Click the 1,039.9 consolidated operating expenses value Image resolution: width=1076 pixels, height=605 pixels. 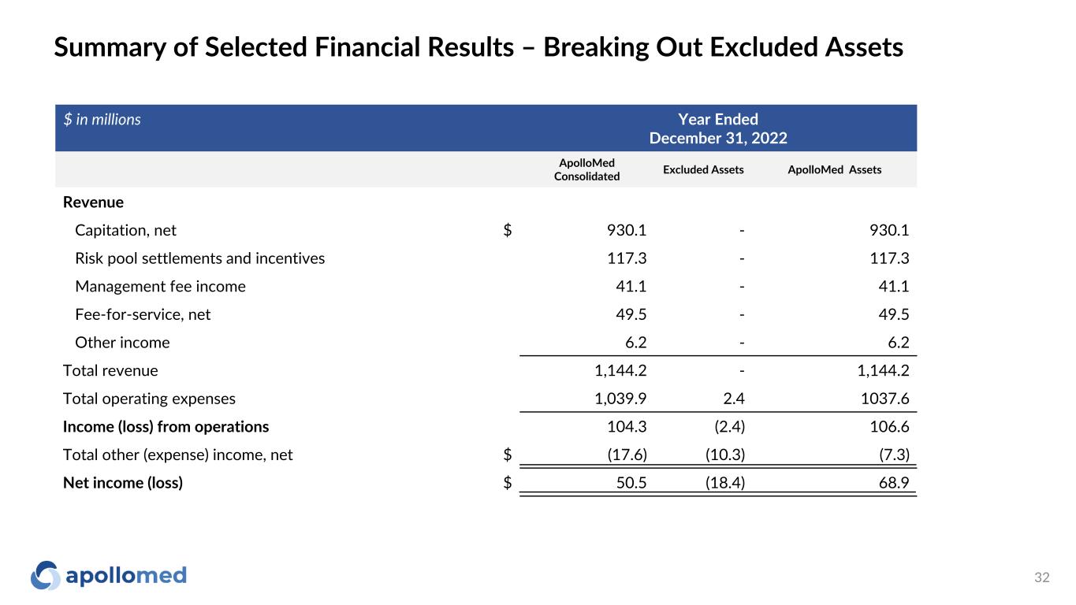click(x=621, y=399)
